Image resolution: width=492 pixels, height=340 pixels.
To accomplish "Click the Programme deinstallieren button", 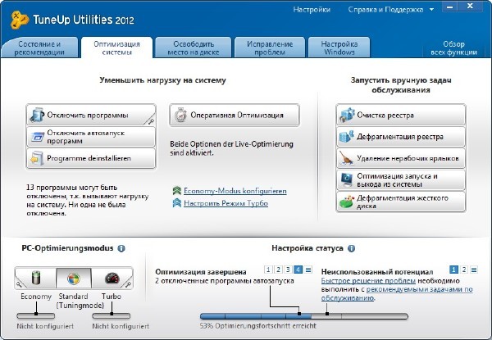I will pos(91,158).
